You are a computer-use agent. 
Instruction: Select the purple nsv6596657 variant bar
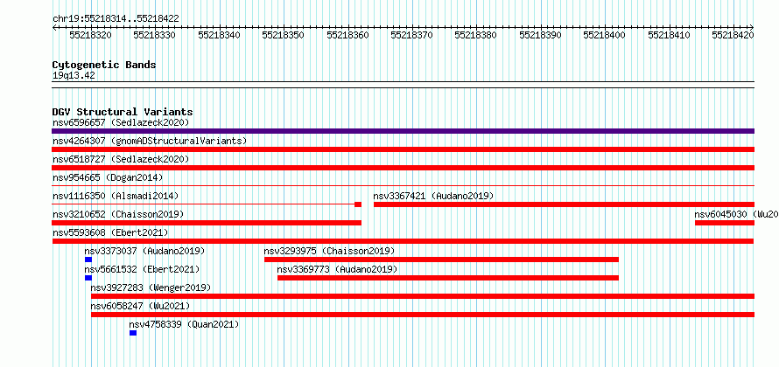(404, 131)
